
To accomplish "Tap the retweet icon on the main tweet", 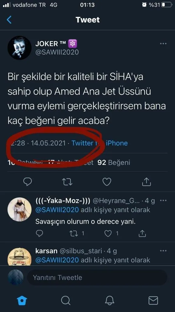I will [x=67, y=182].
